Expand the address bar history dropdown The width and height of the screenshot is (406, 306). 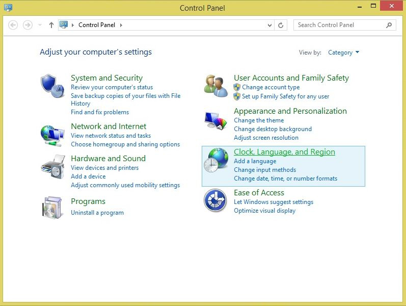[270, 25]
